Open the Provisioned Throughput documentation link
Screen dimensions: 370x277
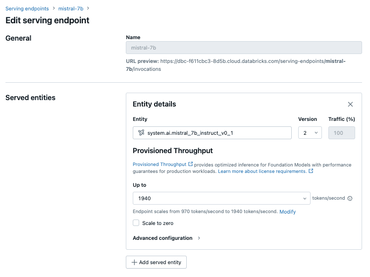(159, 164)
